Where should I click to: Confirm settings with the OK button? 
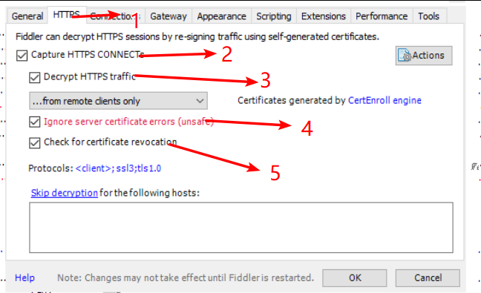[x=355, y=278]
